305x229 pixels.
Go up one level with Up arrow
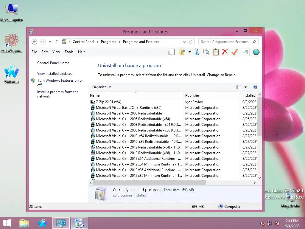pos(57,42)
